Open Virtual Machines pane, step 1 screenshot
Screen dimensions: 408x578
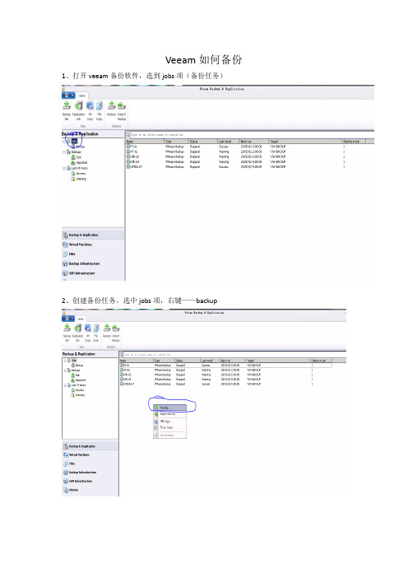point(93,245)
